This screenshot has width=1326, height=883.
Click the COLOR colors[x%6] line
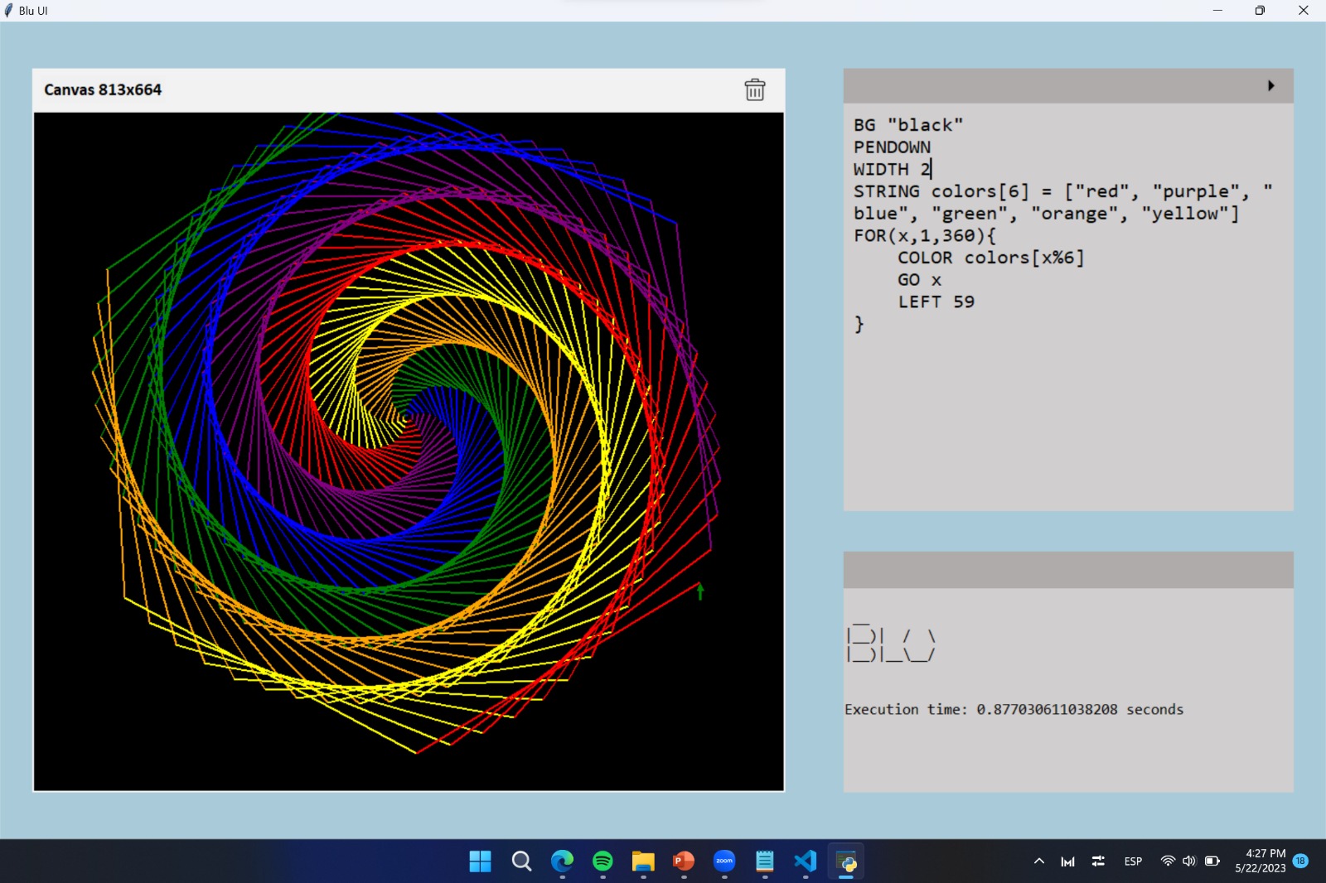(990, 258)
